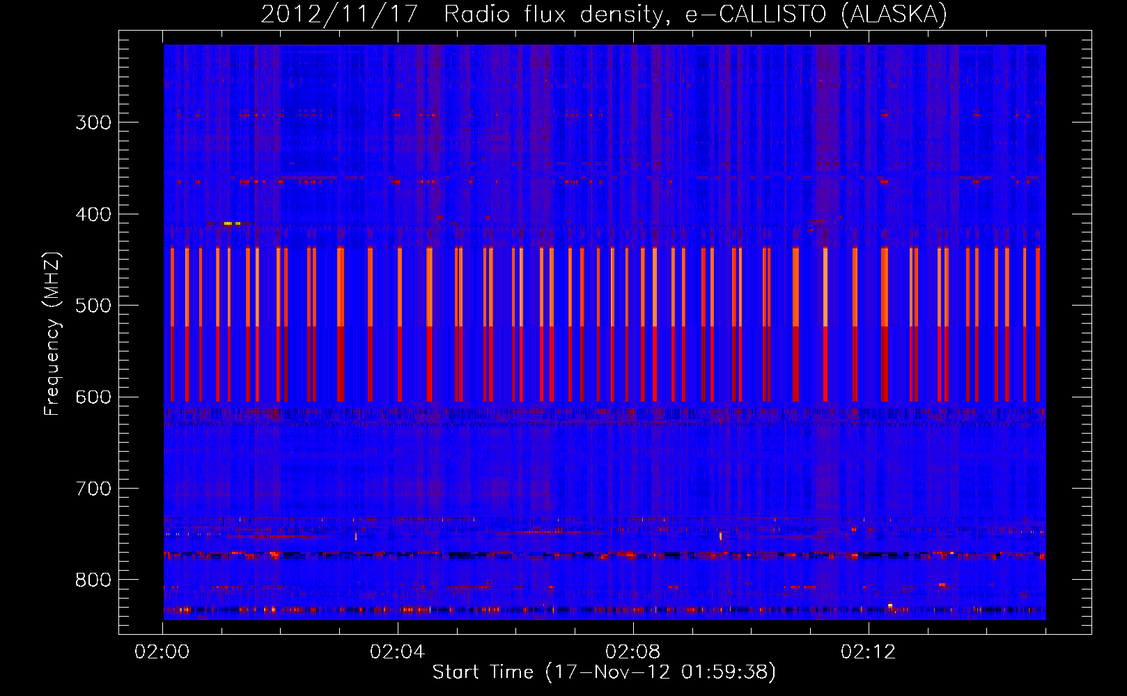Image resolution: width=1127 pixels, height=696 pixels.
Task: Click the 700 frequency tick label
Action: pyautogui.click(x=93, y=489)
